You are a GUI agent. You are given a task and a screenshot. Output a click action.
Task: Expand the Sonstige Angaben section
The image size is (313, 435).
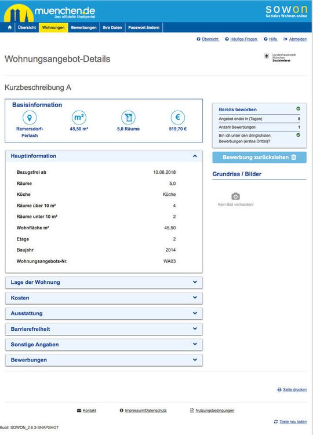pos(104,345)
